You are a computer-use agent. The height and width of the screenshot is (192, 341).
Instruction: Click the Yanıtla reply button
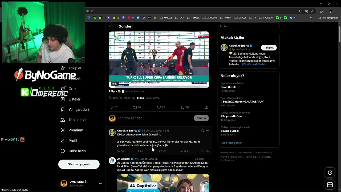[x=201, y=118]
